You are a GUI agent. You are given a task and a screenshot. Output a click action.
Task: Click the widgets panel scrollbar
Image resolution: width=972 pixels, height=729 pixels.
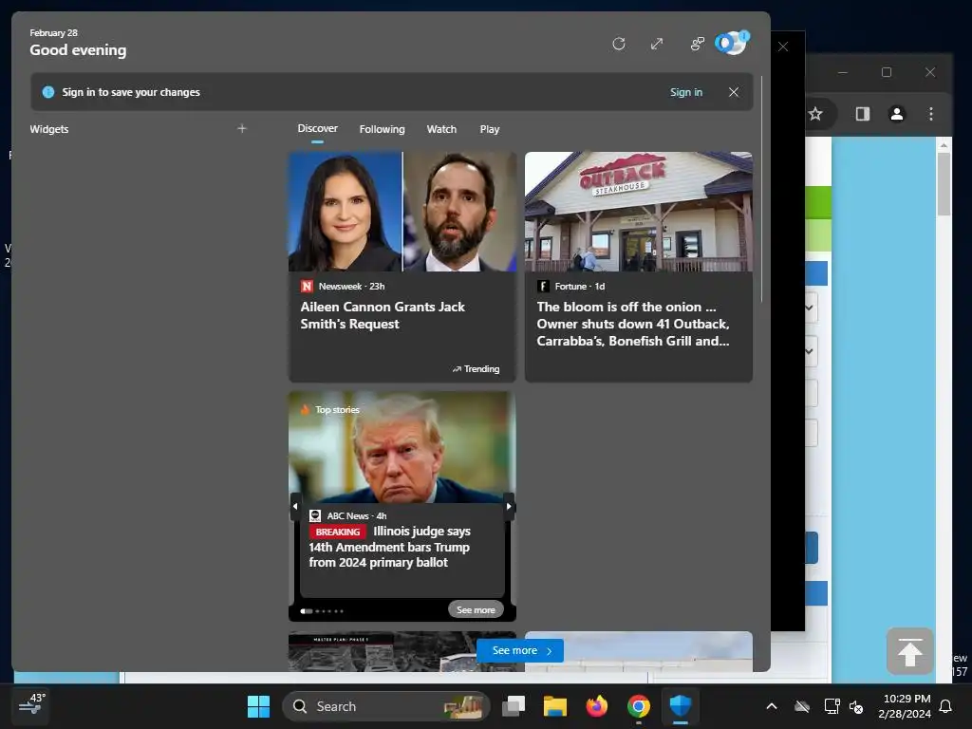click(762, 189)
